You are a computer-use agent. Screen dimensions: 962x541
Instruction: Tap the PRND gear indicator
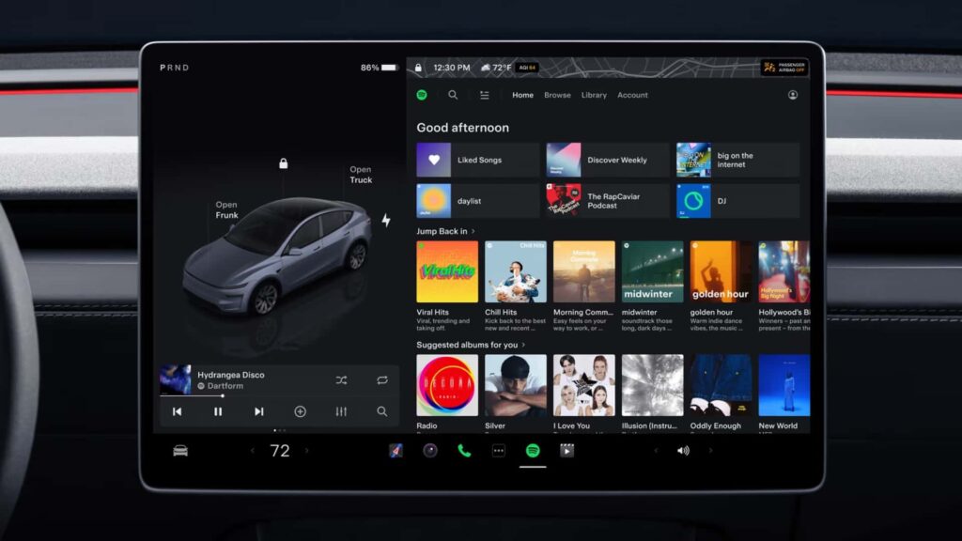[175, 68]
